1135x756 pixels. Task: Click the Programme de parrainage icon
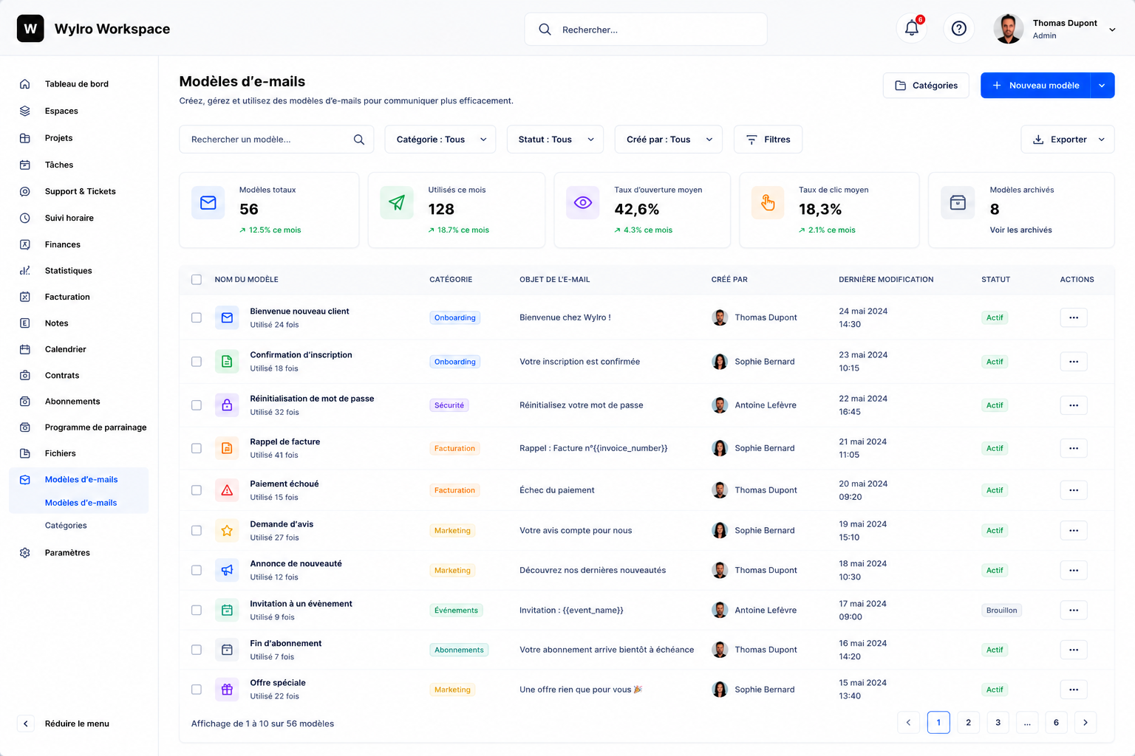click(x=25, y=427)
